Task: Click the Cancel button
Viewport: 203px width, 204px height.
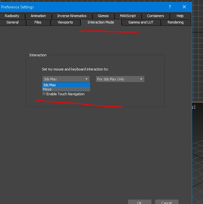Action: click(167, 202)
